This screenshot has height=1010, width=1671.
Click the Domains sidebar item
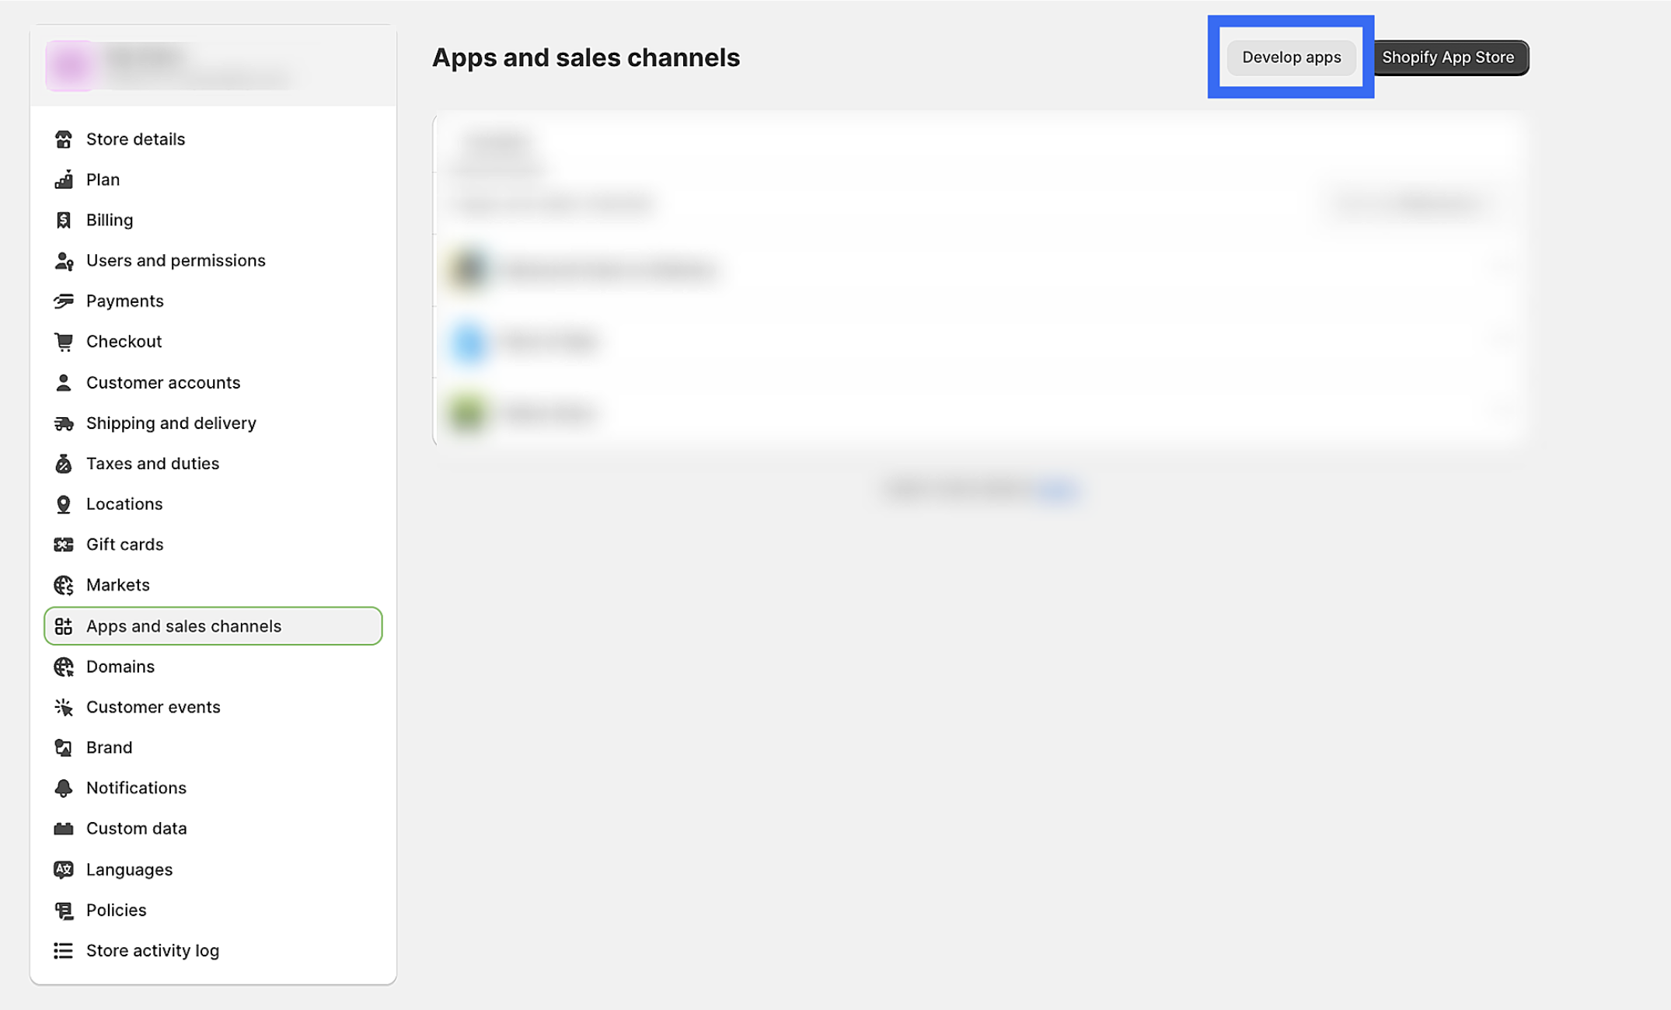[x=120, y=665]
